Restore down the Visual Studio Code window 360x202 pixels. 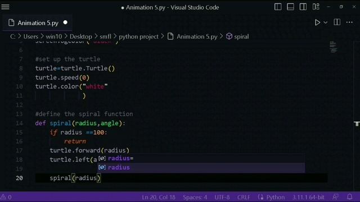[341, 7]
